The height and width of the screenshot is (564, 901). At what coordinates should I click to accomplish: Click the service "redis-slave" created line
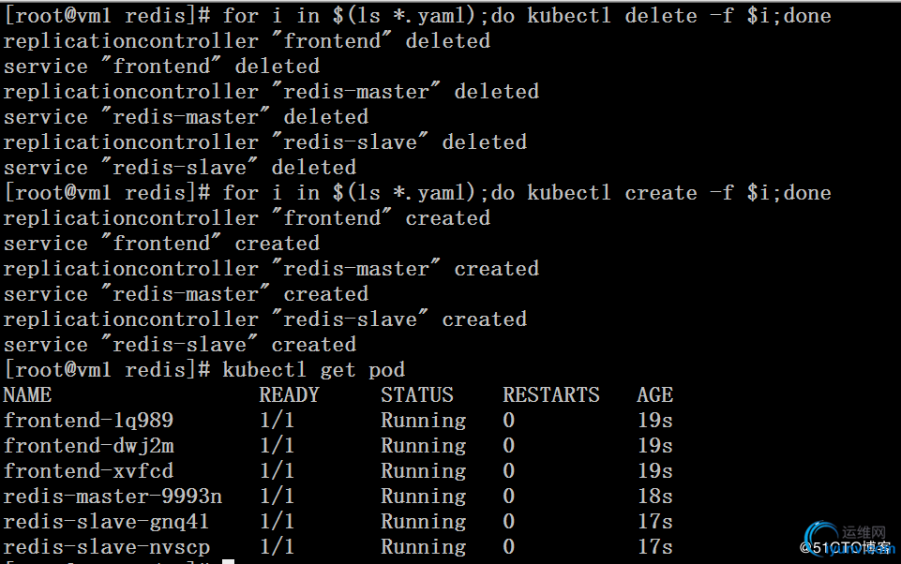tap(180, 345)
